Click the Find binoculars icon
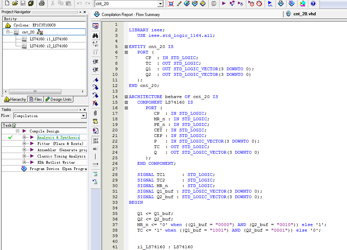The width and height of the screenshot is (347, 250). pyautogui.click(x=95, y=35)
